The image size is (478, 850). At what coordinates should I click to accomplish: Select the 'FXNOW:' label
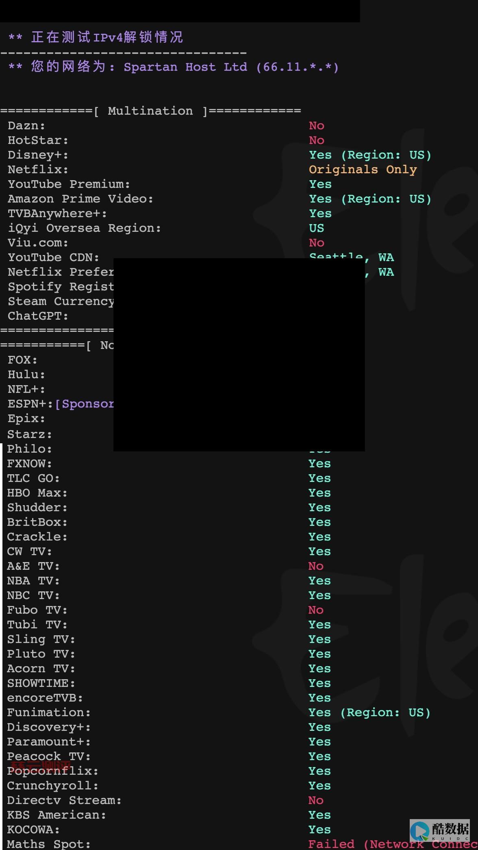pyautogui.click(x=30, y=464)
